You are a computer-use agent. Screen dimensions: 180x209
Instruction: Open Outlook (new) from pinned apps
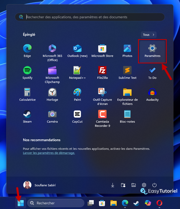click(77, 51)
